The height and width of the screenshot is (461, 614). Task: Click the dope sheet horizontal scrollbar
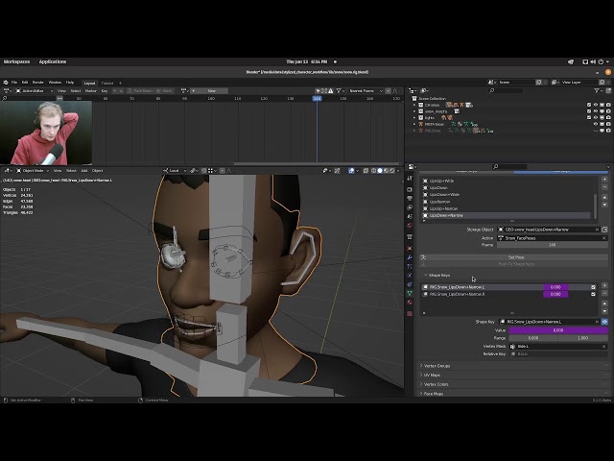[x=318, y=164]
